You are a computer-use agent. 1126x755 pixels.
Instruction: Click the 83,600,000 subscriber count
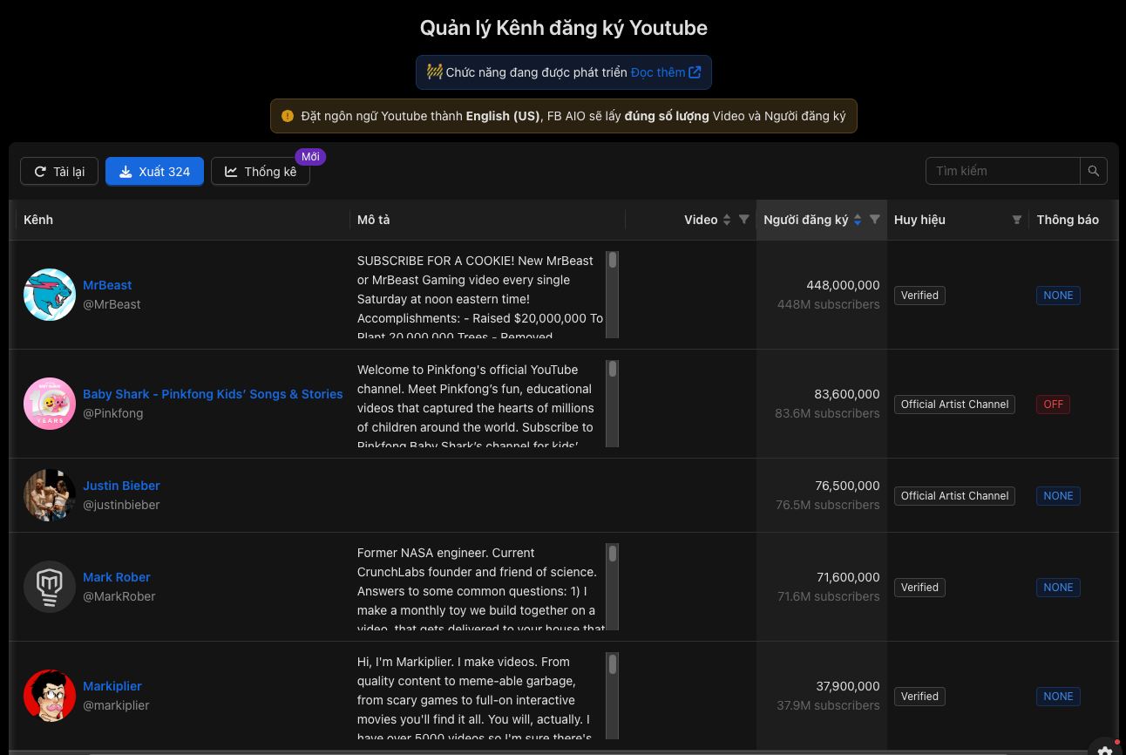coord(846,394)
